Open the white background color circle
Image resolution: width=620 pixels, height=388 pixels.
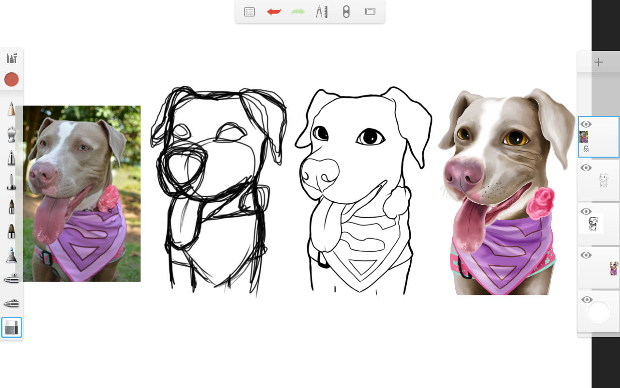(599, 312)
